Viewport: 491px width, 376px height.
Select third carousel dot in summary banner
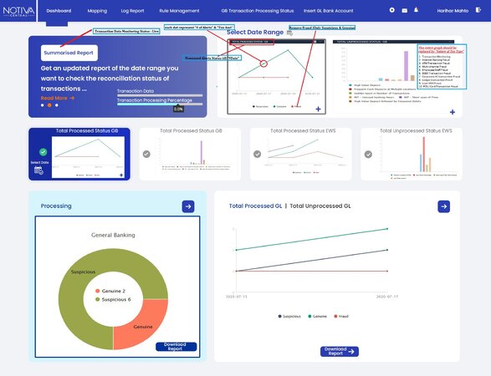(57, 105)
